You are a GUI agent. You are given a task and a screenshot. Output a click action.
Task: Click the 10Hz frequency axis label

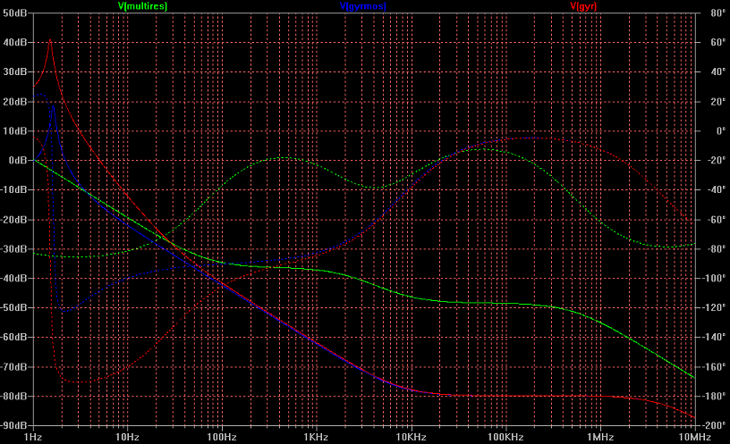127,437
